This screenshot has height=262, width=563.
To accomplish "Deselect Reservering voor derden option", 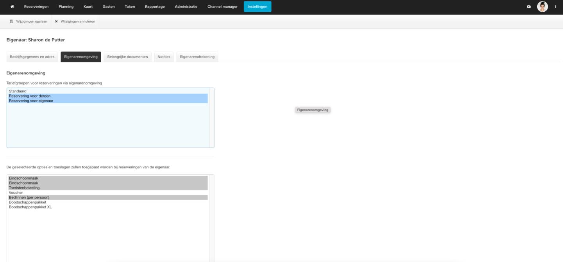I will click(30, 96).
